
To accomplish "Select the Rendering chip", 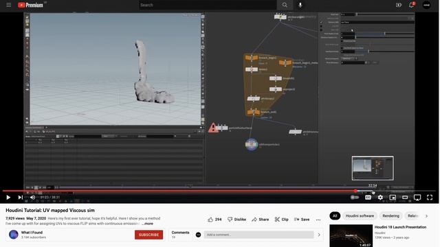I will 390,216.
